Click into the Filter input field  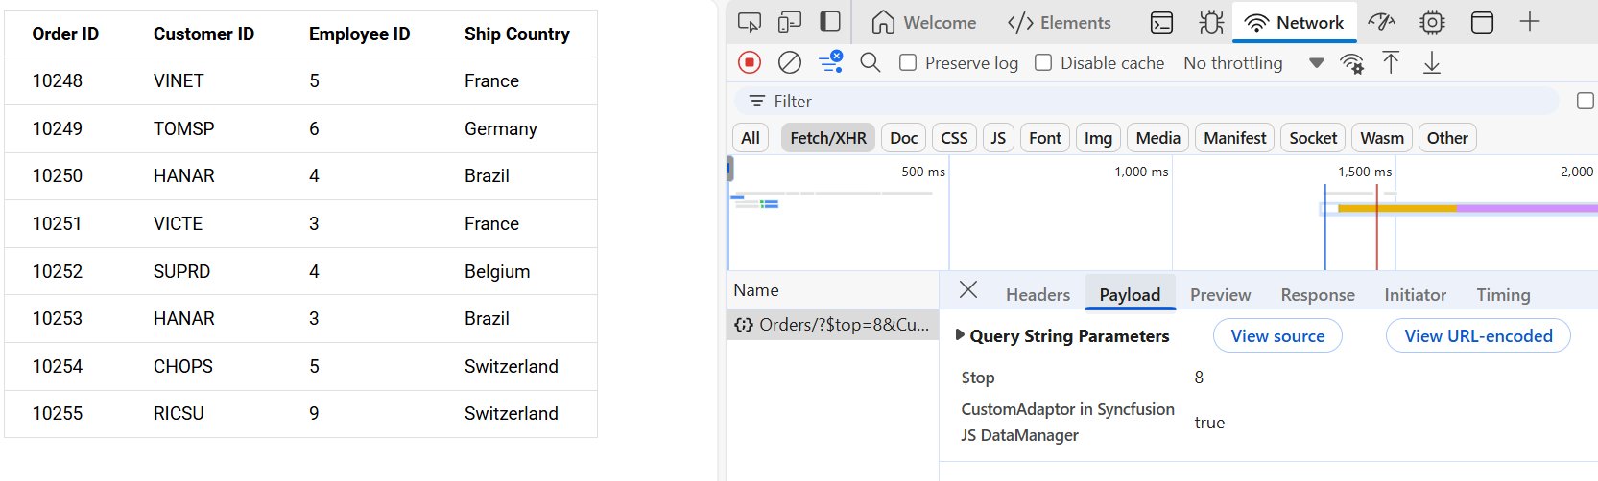(x=1152, y=102)
